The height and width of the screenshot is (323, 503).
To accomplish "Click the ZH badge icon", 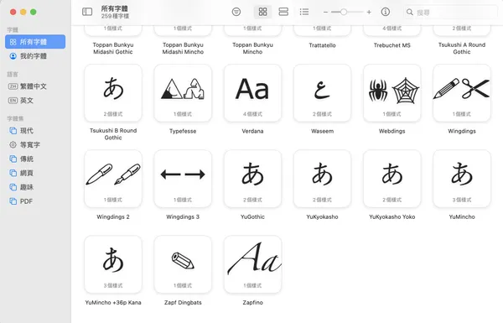I will pyautogui.click(x=13, y=86).
